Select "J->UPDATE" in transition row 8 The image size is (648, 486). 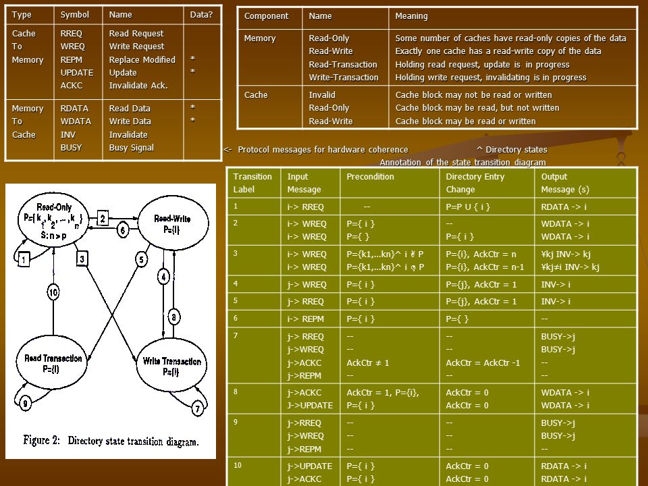coord(310,406)
